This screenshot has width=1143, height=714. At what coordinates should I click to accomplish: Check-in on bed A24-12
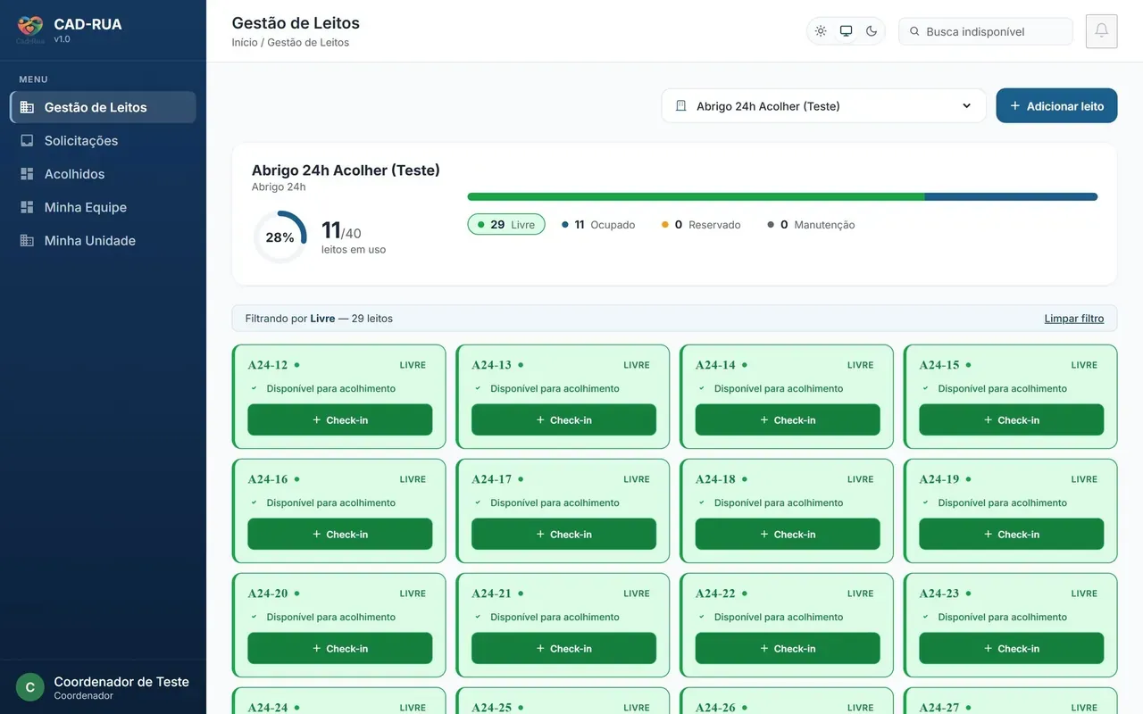pos(339,419)
